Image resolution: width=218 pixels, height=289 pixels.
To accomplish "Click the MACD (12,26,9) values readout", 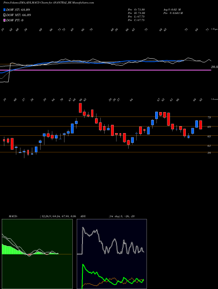I will click(58, 216).
